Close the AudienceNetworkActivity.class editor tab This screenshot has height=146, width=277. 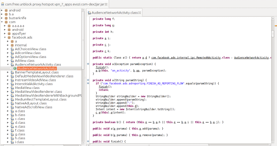coord(140,13)
